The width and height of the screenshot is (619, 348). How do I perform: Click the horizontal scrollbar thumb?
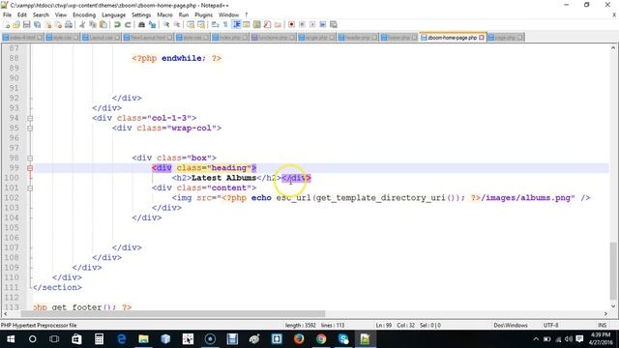(x=172, y=313)
